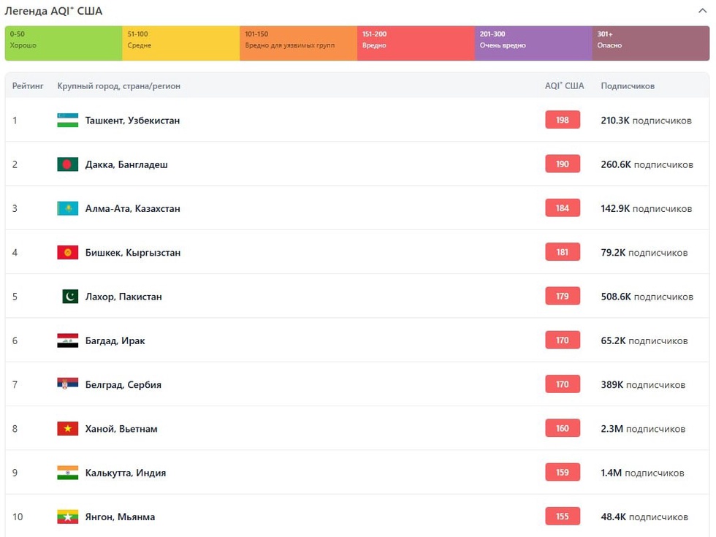Click the Bangladesh flag icon

67,164
